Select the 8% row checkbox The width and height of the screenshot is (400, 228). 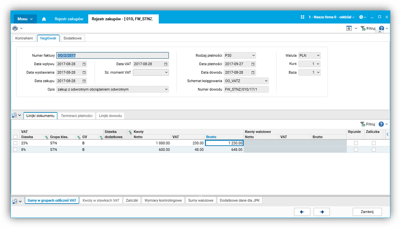coord(15,149)
